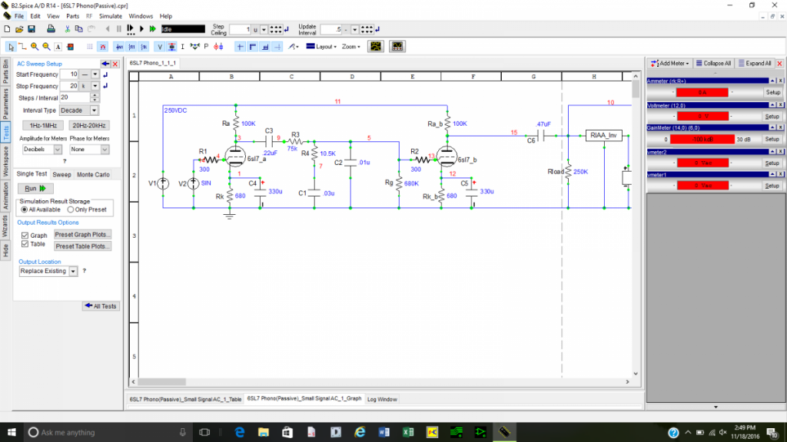
Task: Open the Log Window tab
Action: (382, 399)
